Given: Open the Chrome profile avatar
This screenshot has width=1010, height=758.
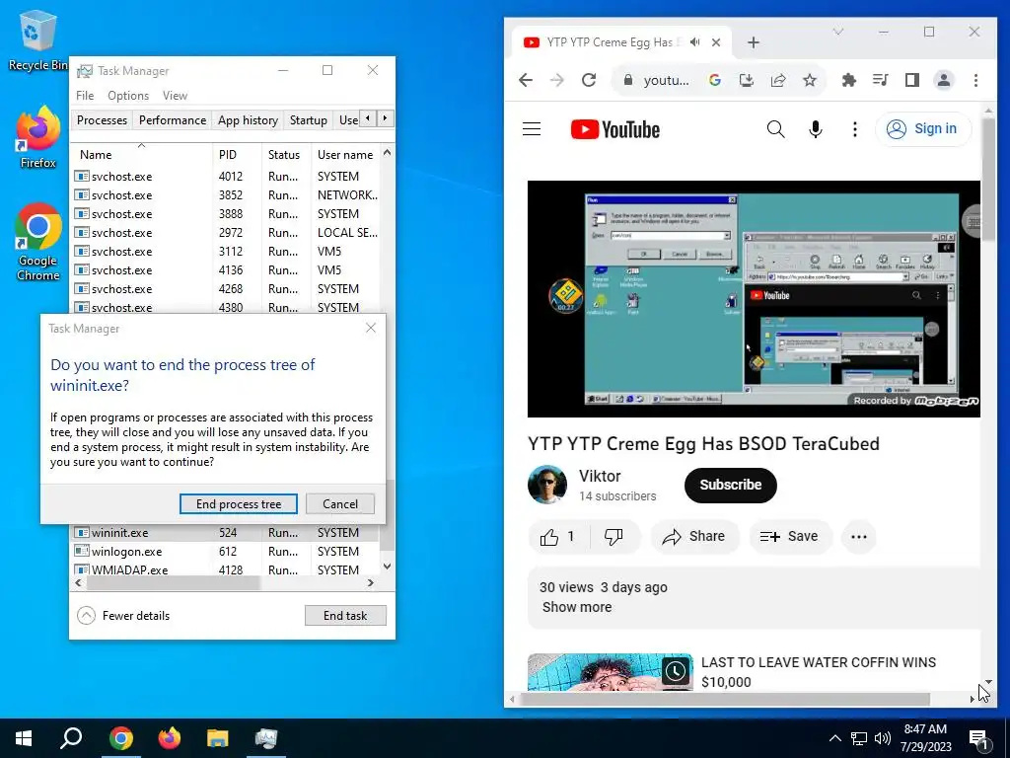Looking at the screenshot, I should coord(944,80).
